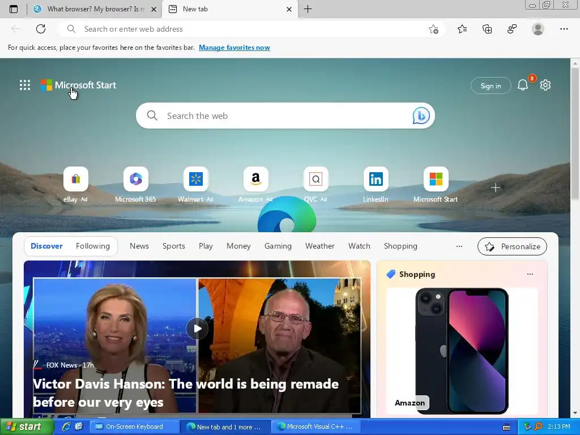
Task: Click 'Manage favorites now' link
Action: (234, 48)
